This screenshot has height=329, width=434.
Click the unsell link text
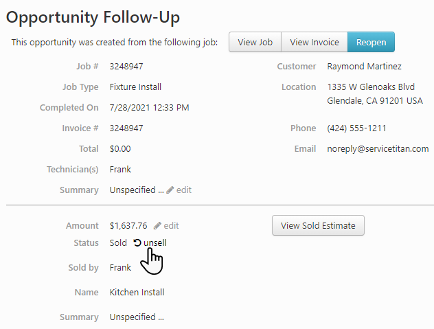coord(155,242)
